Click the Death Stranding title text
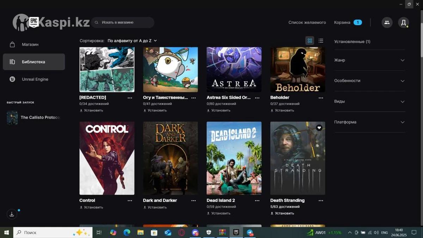Screen dimensions: 423x238 (287, 201)
